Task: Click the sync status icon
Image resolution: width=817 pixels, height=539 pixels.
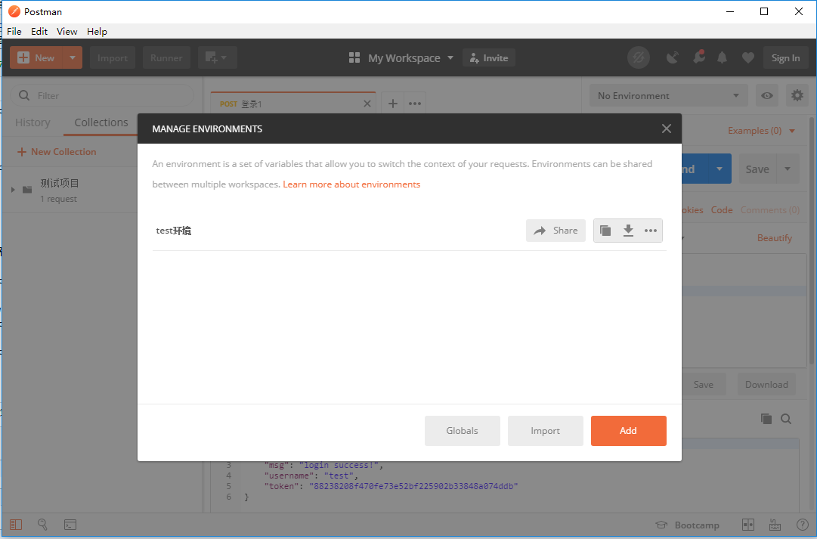Action: coord(639,58)
